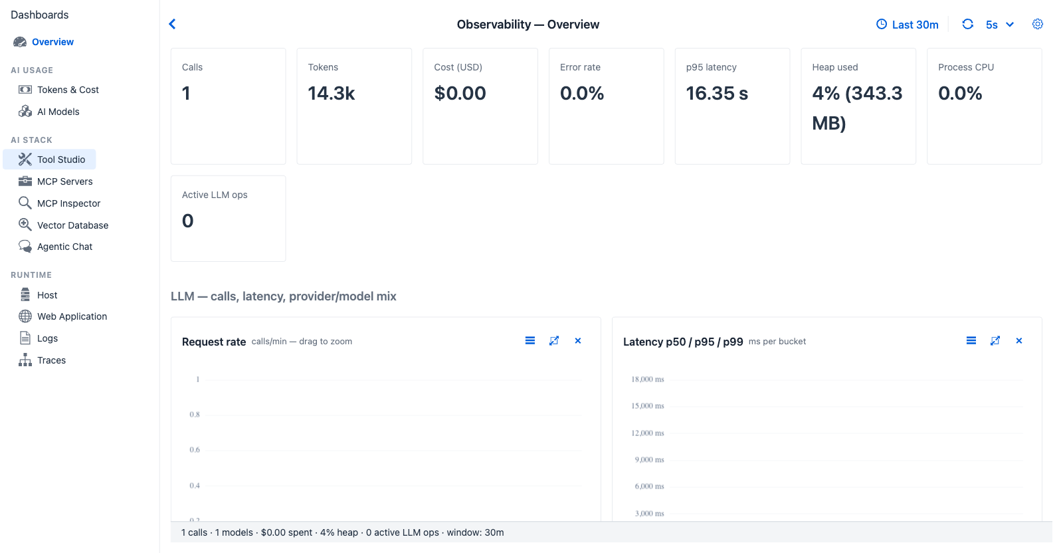Open dashboard settings gear
Viewport: 1063px width, 553px height.
(1038, 24)
